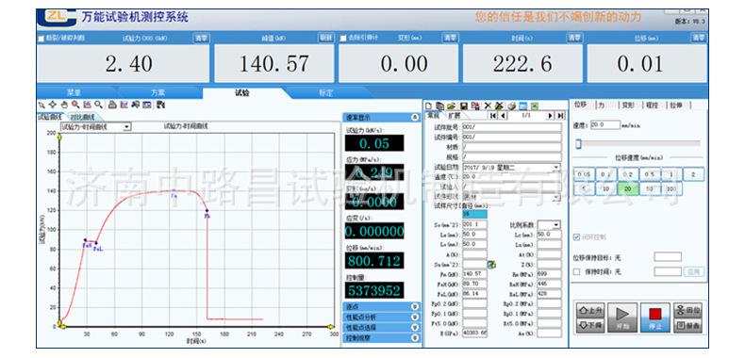Click the red stop 停止 button
745x358 pixels.
pyautogui.click(x=655, y=317)
